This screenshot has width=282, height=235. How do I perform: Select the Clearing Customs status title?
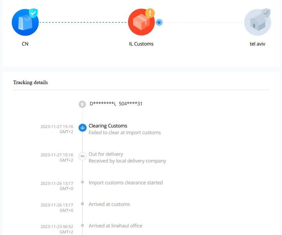click(x=108, y=126)
